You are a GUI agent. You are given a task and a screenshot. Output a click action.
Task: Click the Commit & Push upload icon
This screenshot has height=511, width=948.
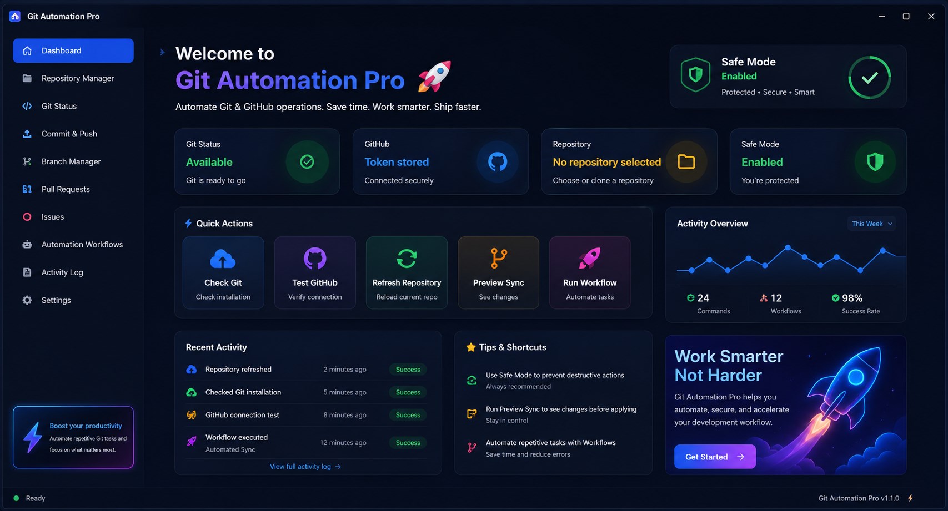[x=27, y=134]
